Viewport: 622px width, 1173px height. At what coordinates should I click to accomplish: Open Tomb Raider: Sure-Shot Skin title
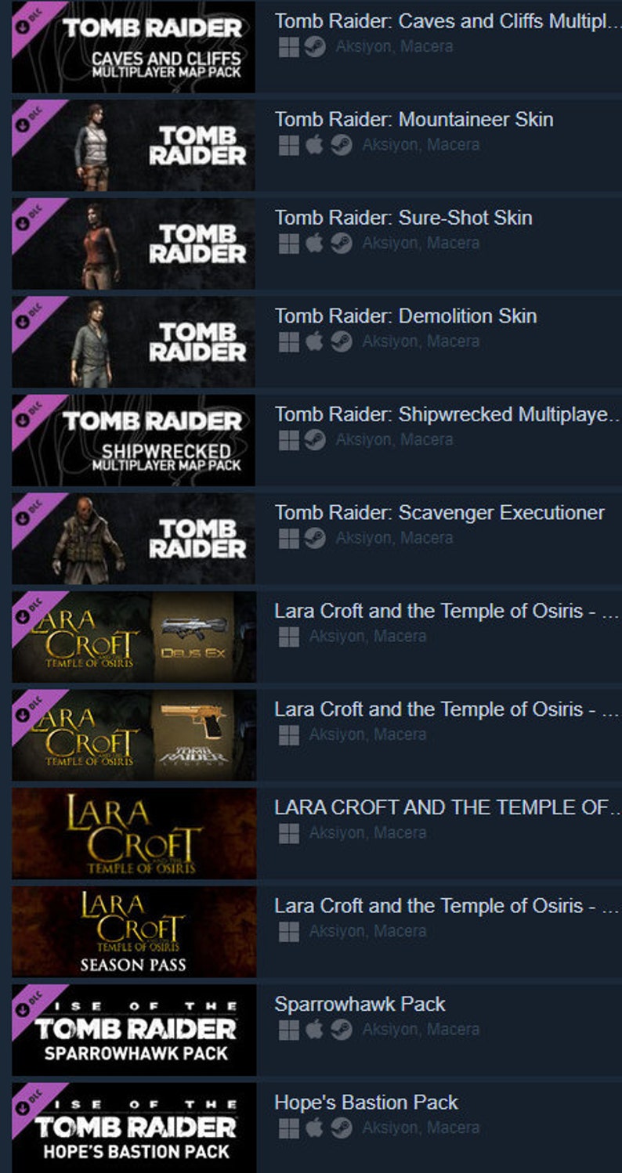pos(403,218)
